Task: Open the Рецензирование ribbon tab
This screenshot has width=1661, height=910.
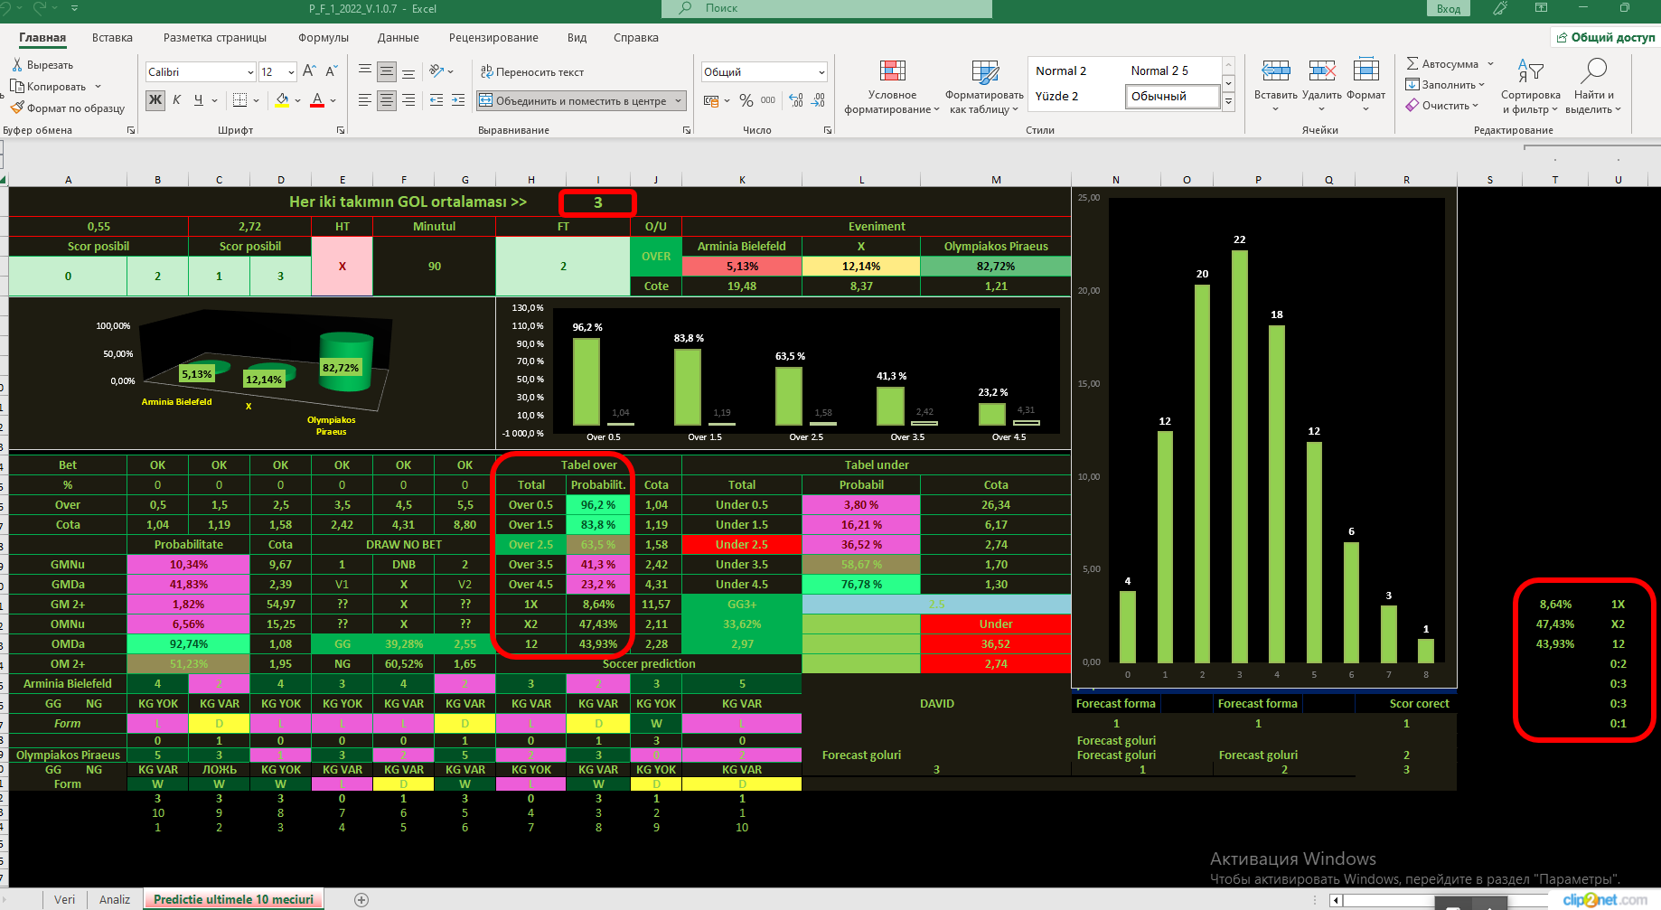Action: tap(493, 38)
